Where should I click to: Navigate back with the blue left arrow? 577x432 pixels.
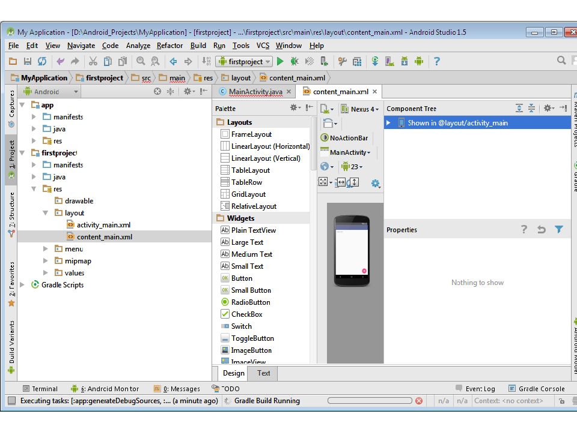[x=173, y=61]
